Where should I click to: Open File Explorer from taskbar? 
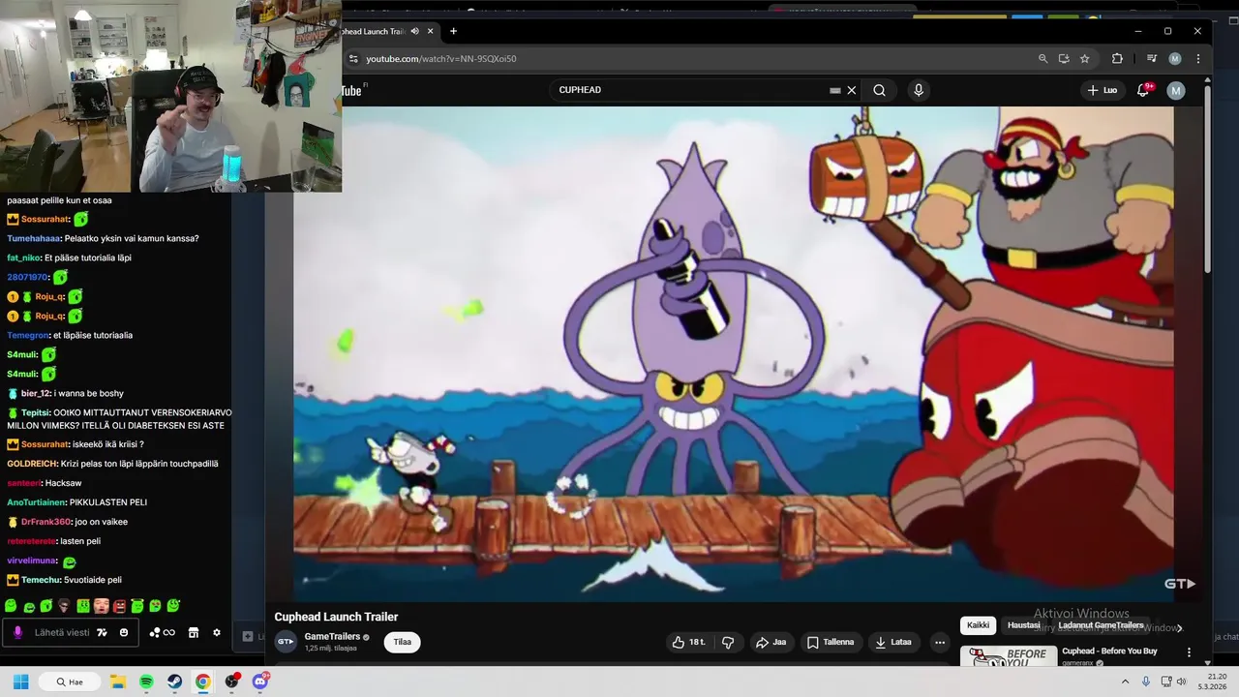coord(117,682)
